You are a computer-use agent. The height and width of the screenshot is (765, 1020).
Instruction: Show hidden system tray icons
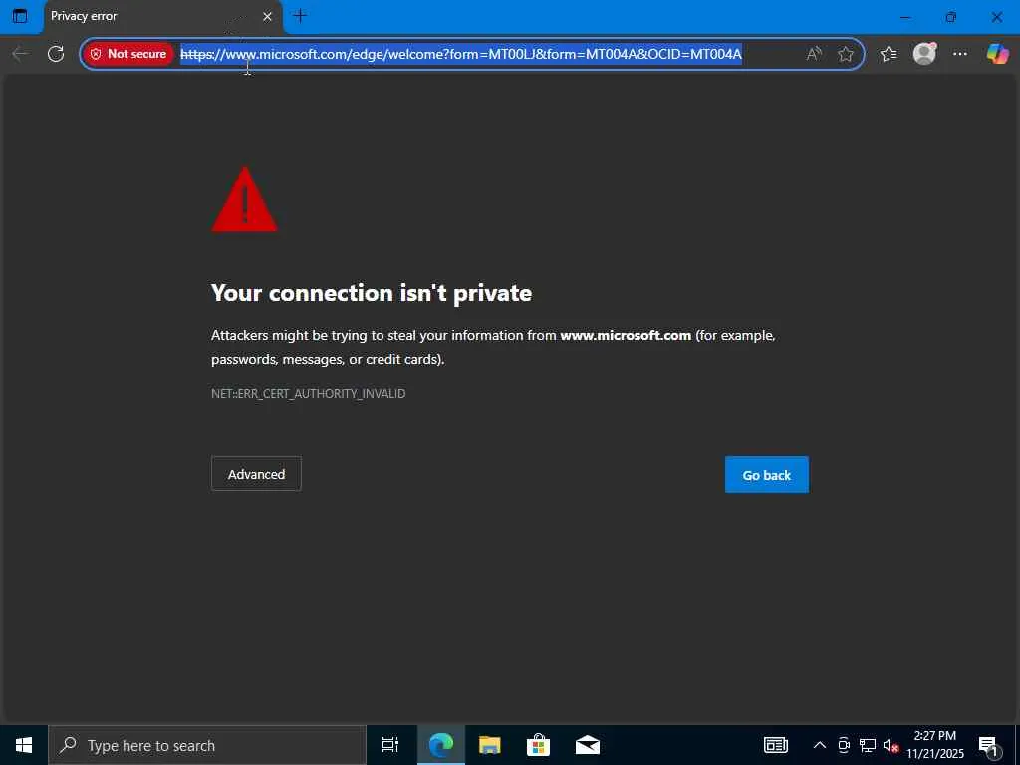click(820, 745)
